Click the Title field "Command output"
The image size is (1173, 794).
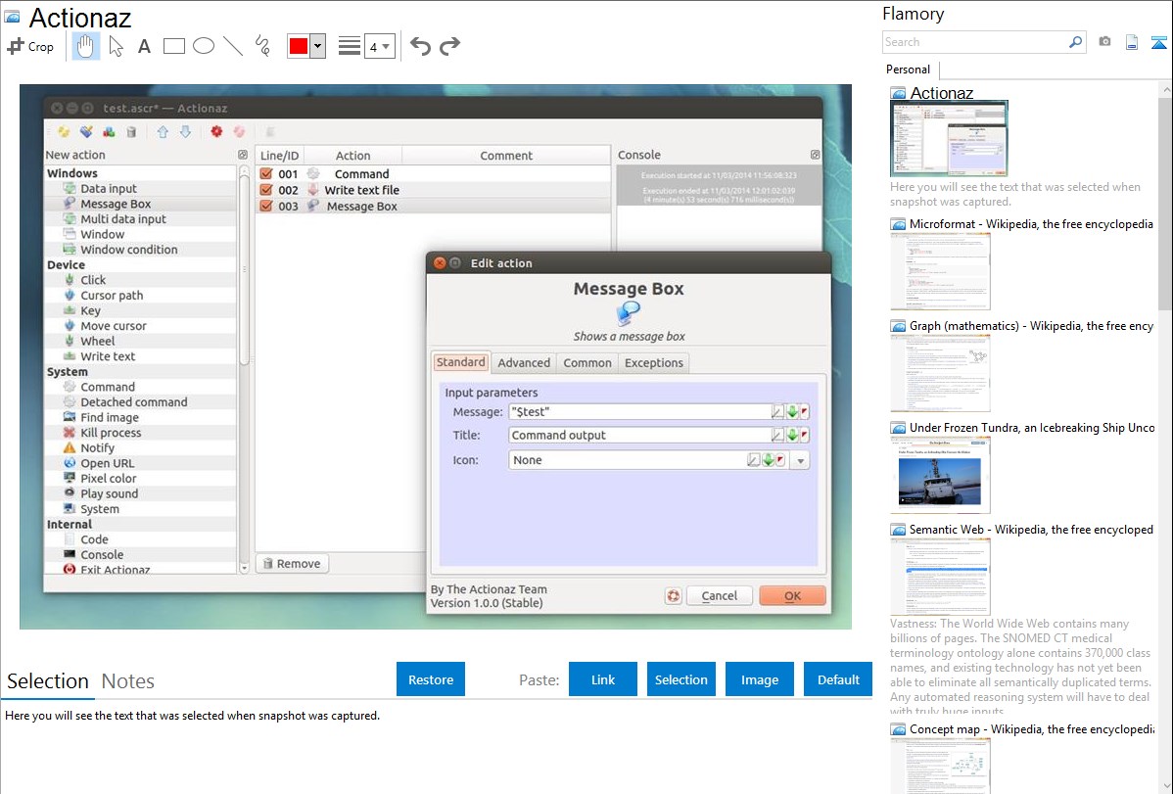[x=638, y=435]
